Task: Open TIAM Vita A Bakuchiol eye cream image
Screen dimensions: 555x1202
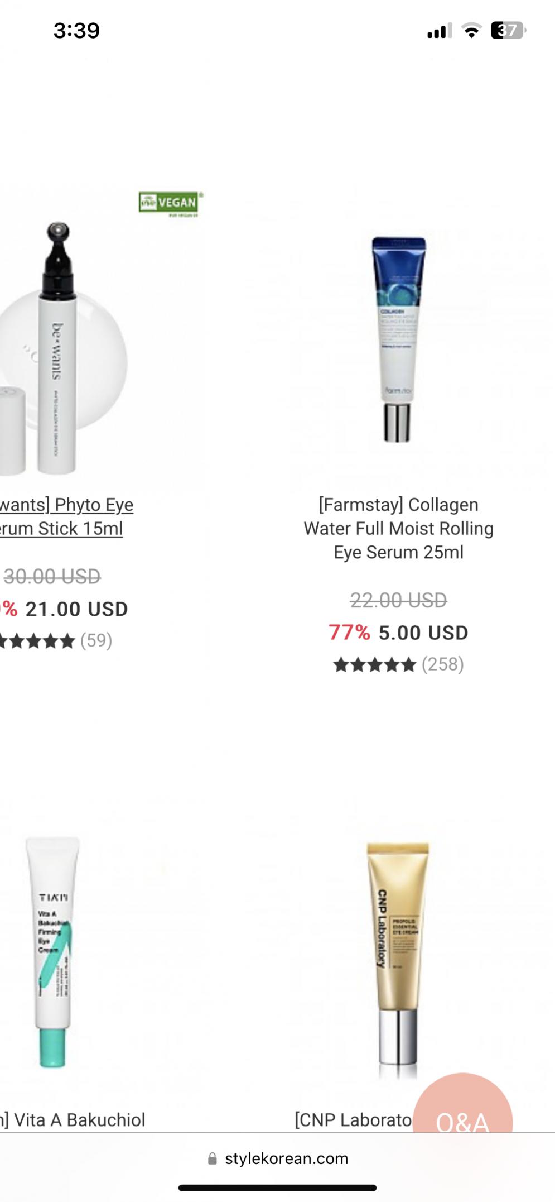Action: (x=53, y=952)
